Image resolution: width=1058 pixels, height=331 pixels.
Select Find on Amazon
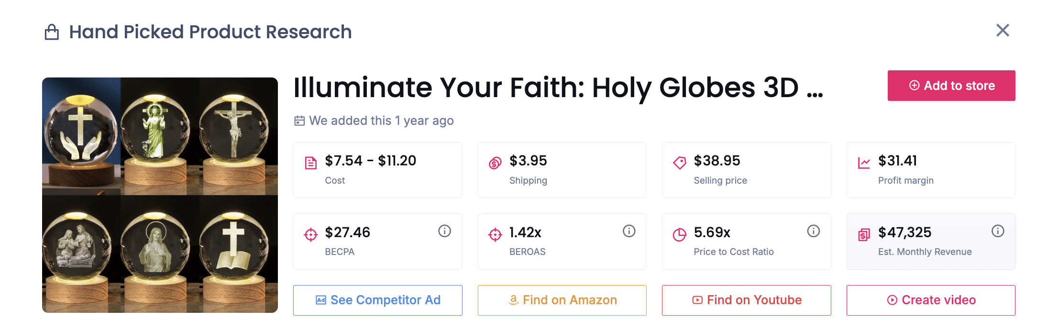[x=562, y=300]
